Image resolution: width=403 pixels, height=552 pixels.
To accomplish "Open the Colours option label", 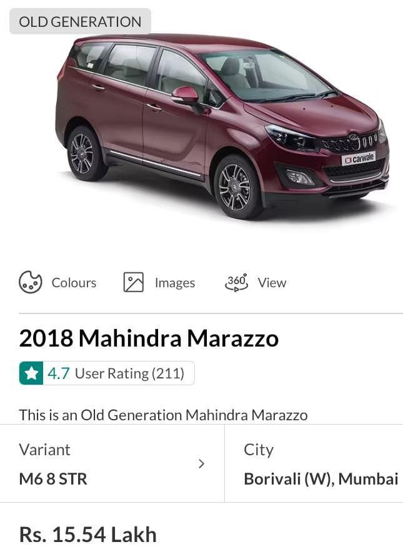I will (74, 283).
